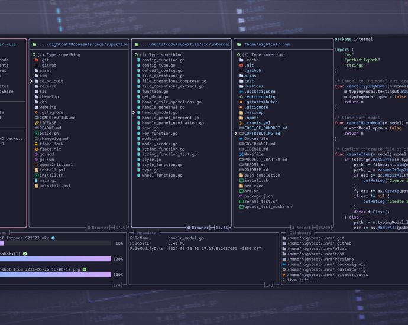Click the icon beside .travis.yml
This screenshot has height=325, width=408.
click(241, 123)
